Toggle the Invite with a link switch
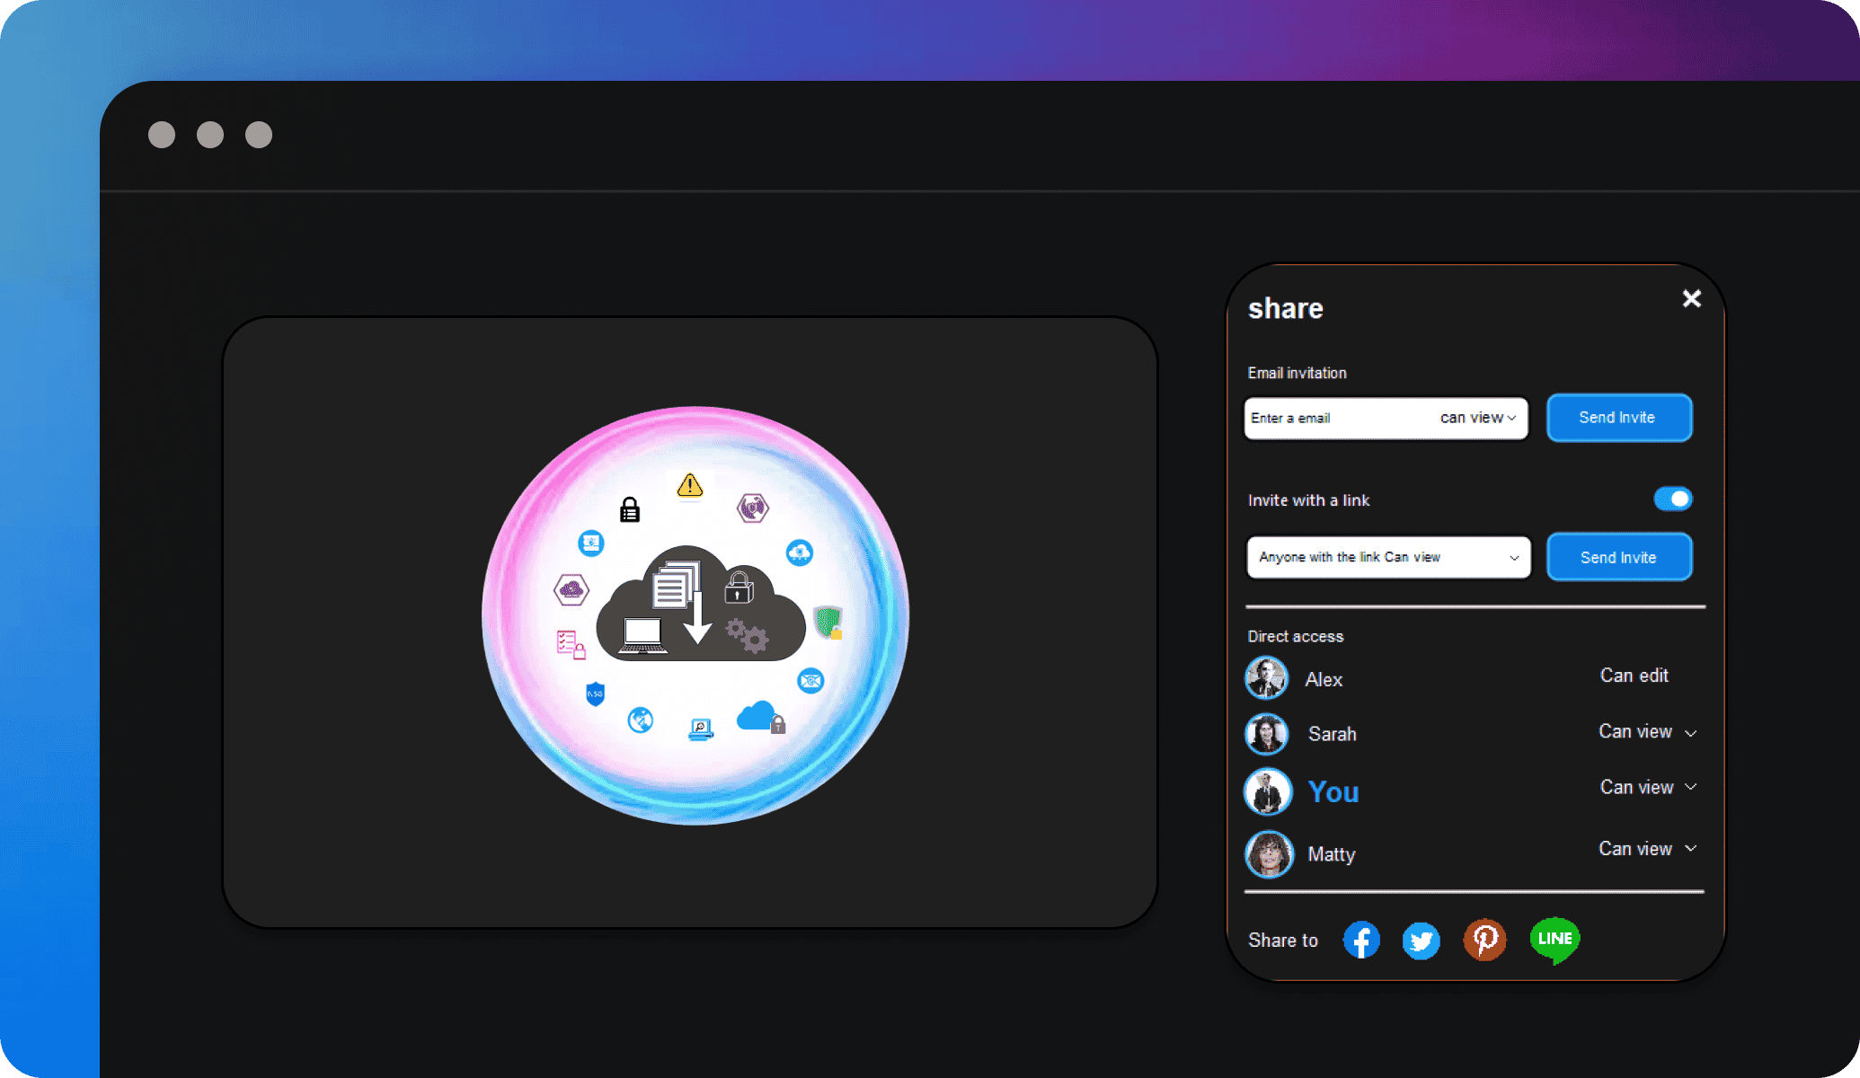This screenshot has height=1078, width=1860. (1674, 498)
